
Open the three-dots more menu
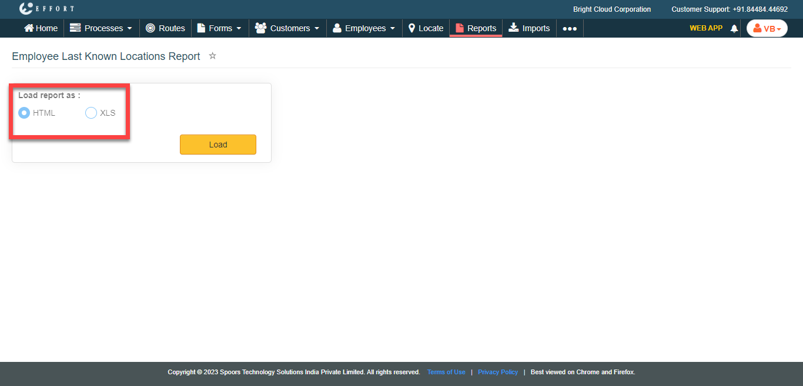click(x=570, y=28)
